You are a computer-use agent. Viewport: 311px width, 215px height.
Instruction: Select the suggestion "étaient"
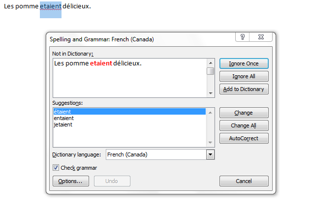(x=62, y=112)
